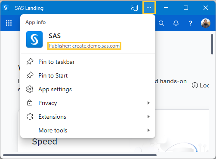The width and height of the screenshot is (216, 159).
Task: Minimize the SAS Landing window
Action: (x=166, y=8)
